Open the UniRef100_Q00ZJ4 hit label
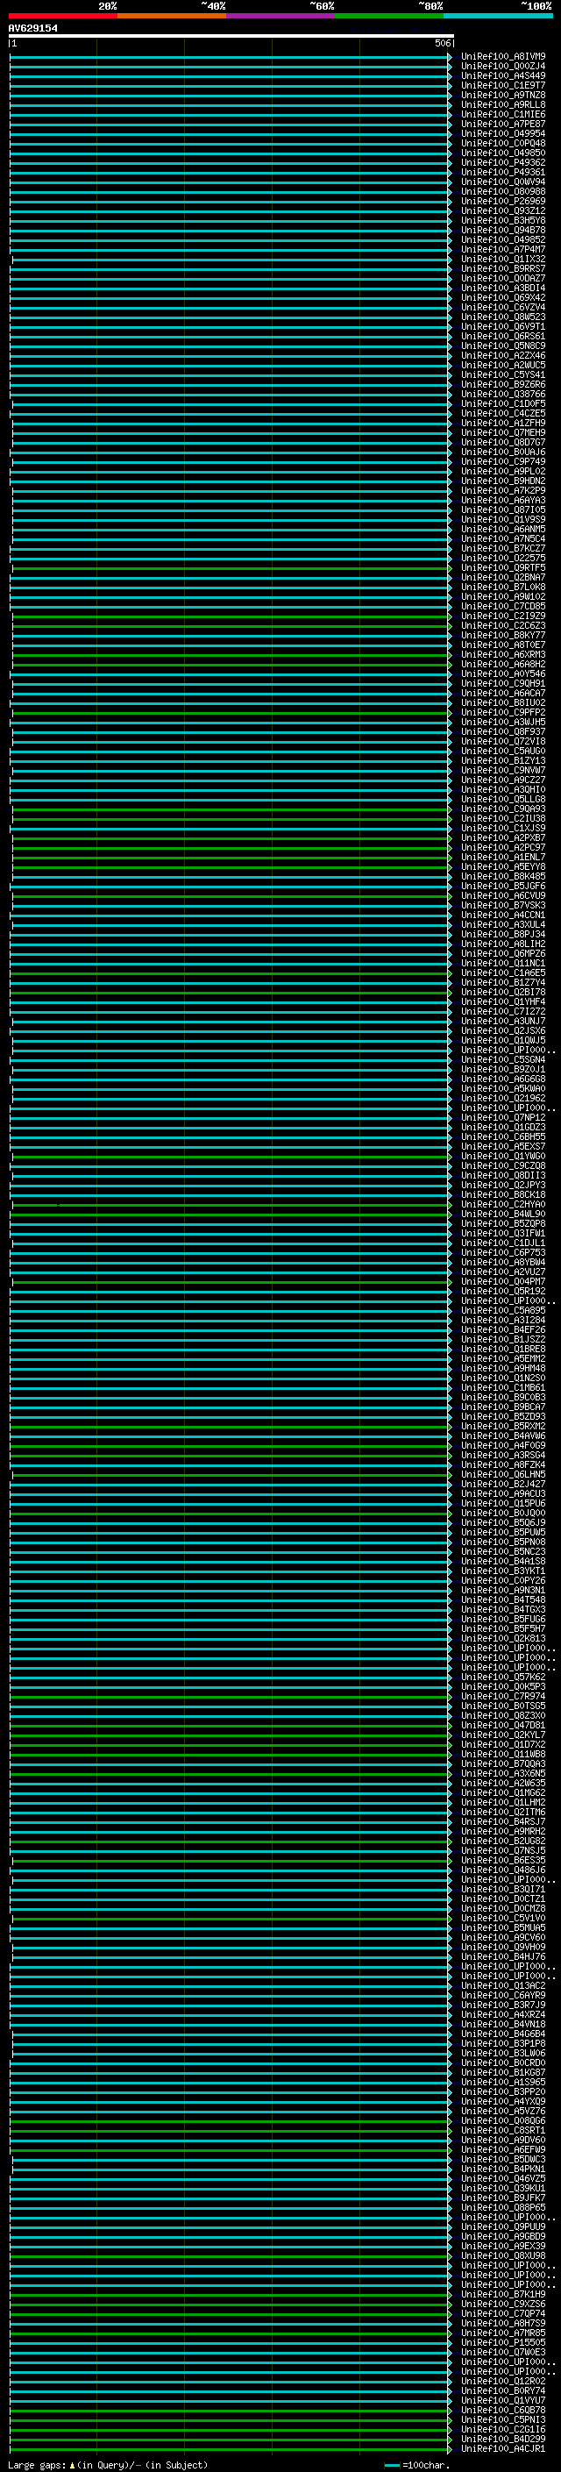 point(502,67)
